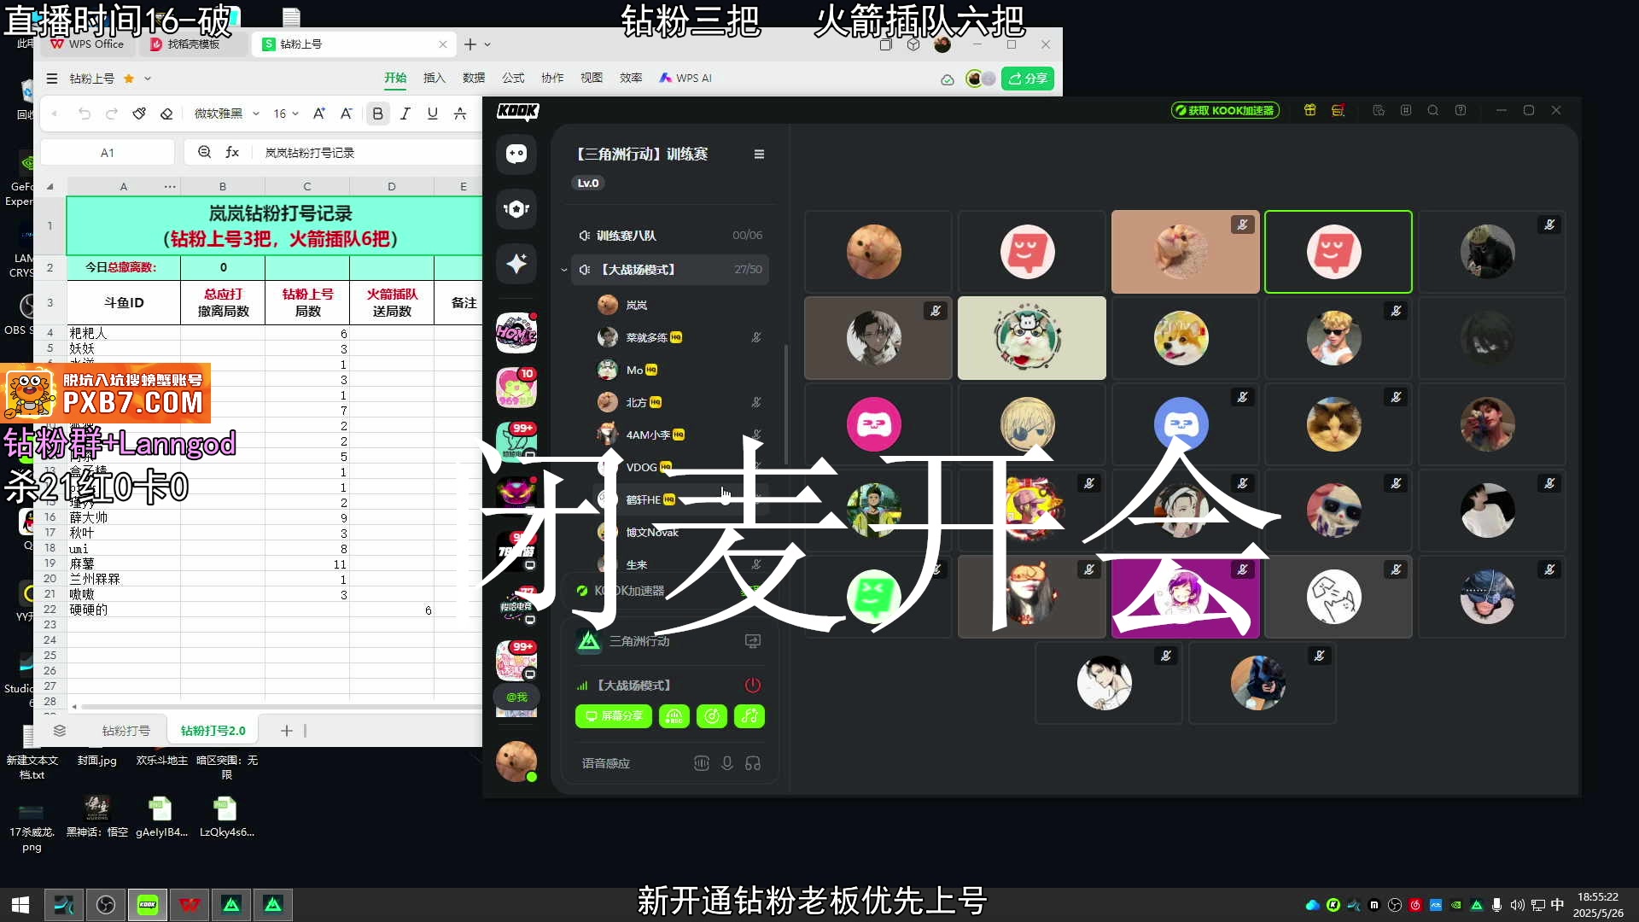This screenshot has height=922, width=1639.
Task: Click the KOOK grid layout icon
Action: (1406, 110)
